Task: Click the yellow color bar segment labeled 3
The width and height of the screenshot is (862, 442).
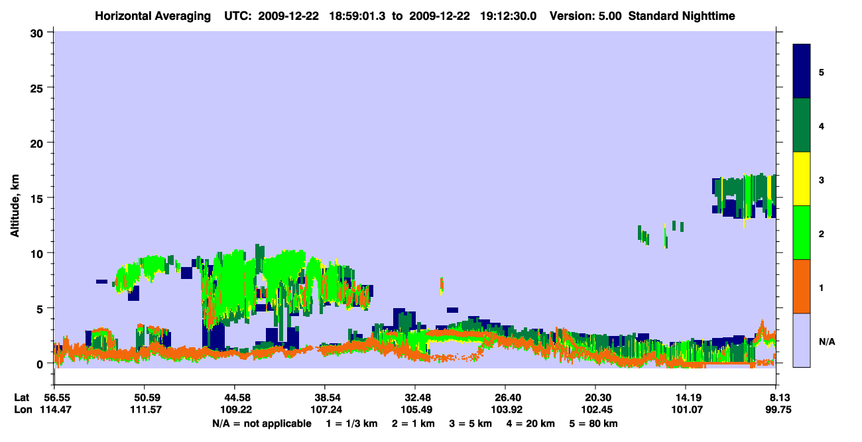Action: 802,179
